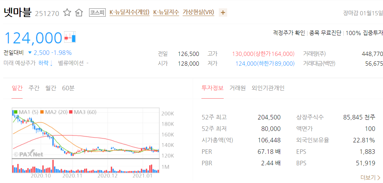Click the 미래 예상주가 label
This screenshot has height=183, width=383.
(x=19, y=63)
